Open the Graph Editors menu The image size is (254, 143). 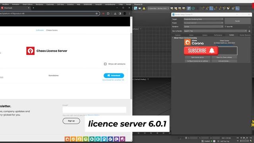tap(27, 4)
